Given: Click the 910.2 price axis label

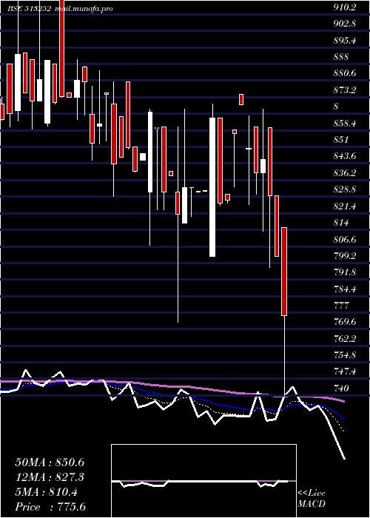Looking at the screenshot, I should 345,7.
